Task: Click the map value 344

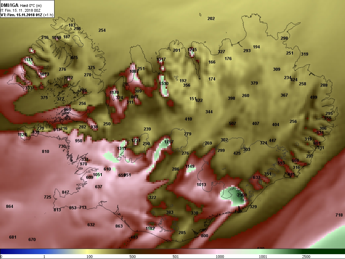Action: coord(209,112)
